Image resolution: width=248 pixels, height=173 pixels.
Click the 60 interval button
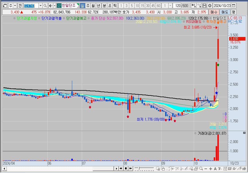click(158, 6)
